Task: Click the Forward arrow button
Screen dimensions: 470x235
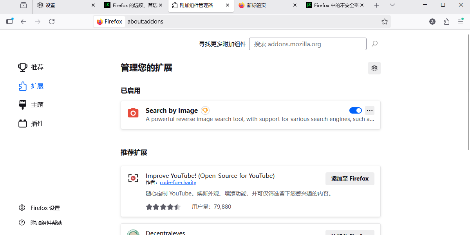Action: coord(38,22)
